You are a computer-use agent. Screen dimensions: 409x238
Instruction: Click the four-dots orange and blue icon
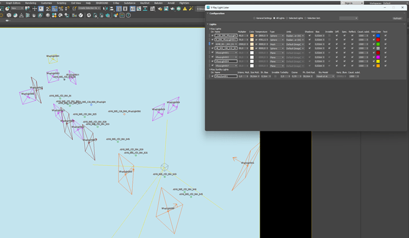coord(55,15)
